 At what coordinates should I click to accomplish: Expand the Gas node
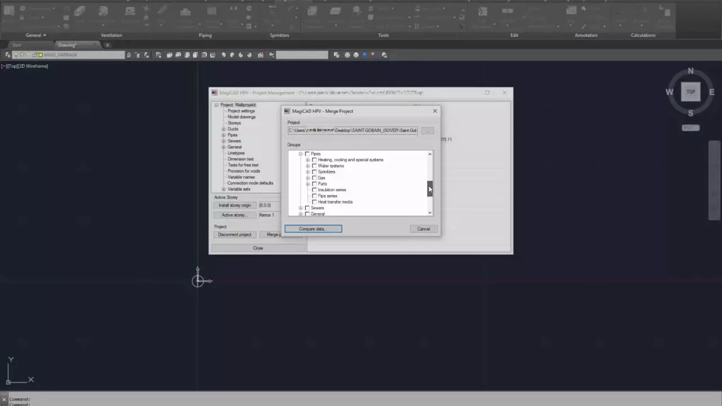point(307,178)
